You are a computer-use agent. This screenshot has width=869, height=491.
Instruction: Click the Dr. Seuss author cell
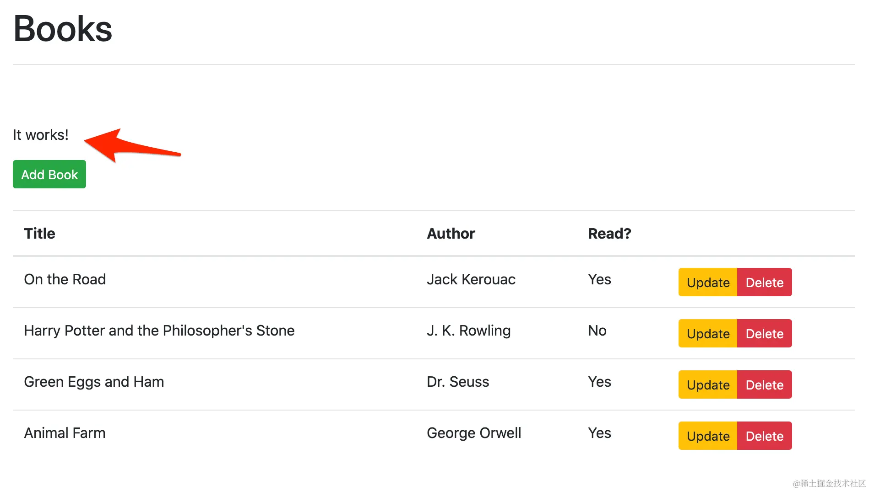point(457,382)
